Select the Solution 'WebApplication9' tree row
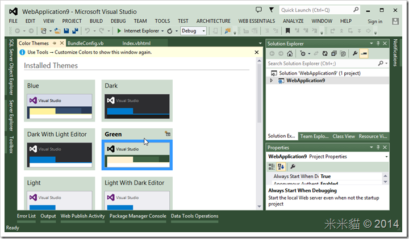The width and height of the screenshot is (409, 239). 328,73
